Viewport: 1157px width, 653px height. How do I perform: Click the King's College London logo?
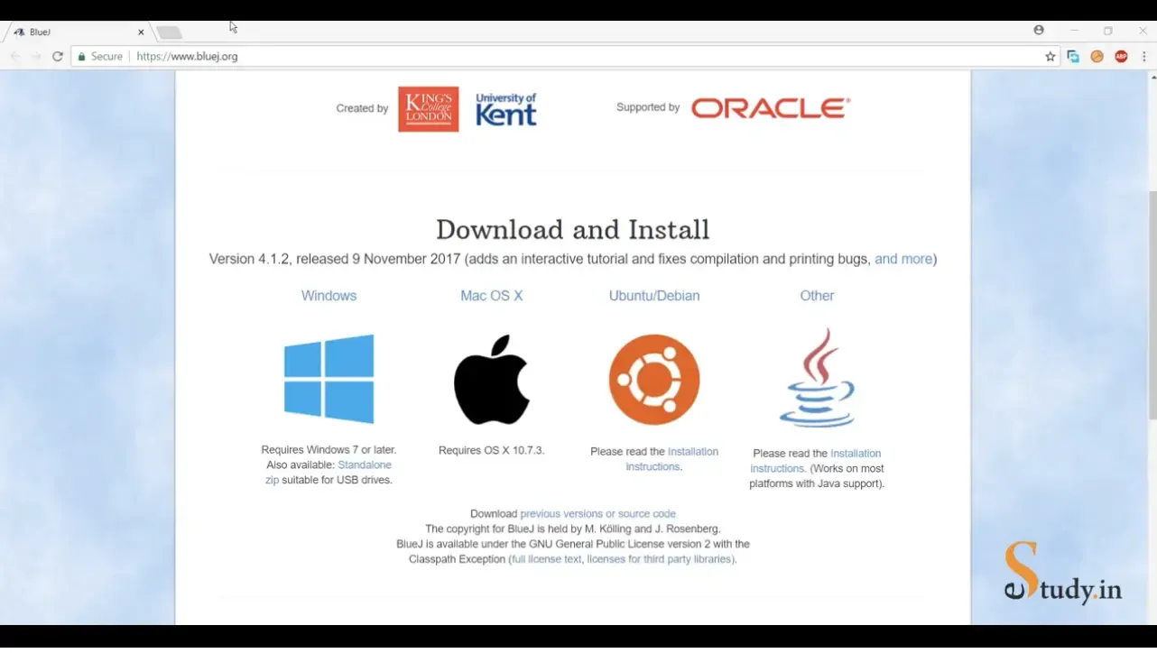pos(429,109)
